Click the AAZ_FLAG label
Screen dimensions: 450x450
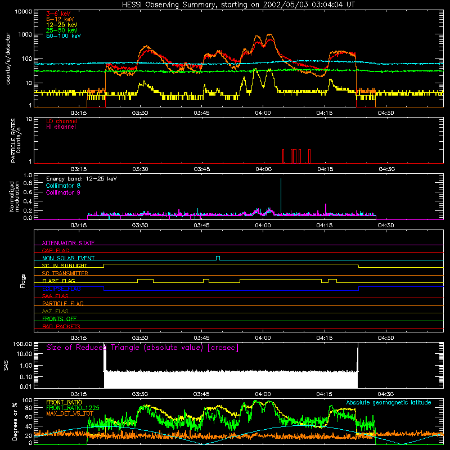click(55, 311)
